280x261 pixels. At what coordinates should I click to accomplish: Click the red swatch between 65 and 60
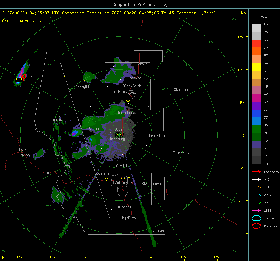coord(256,44)
